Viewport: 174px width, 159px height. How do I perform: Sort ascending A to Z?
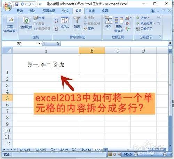tap(56, 21)
